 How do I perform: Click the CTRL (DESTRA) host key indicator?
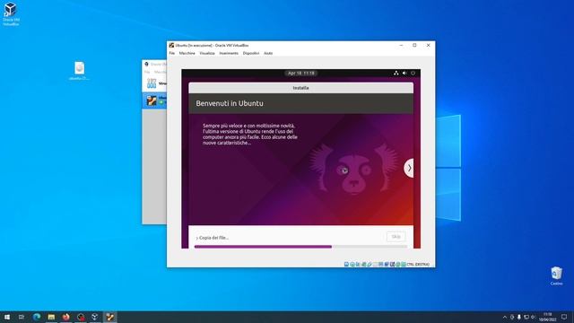pos(418,264)
